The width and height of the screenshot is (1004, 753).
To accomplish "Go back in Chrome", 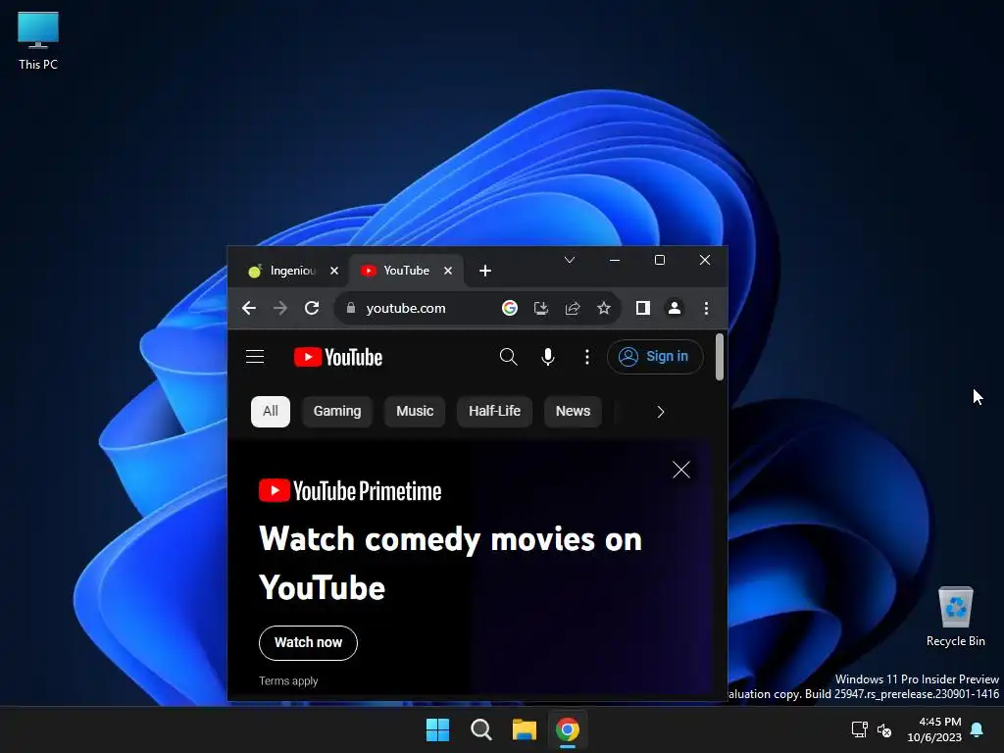I will click(x=249, y=308).
